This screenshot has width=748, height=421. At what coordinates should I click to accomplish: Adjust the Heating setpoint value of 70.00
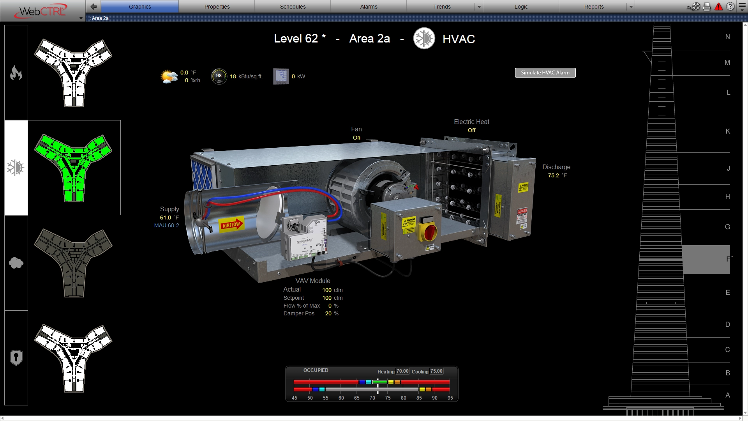tap(402, 371)
